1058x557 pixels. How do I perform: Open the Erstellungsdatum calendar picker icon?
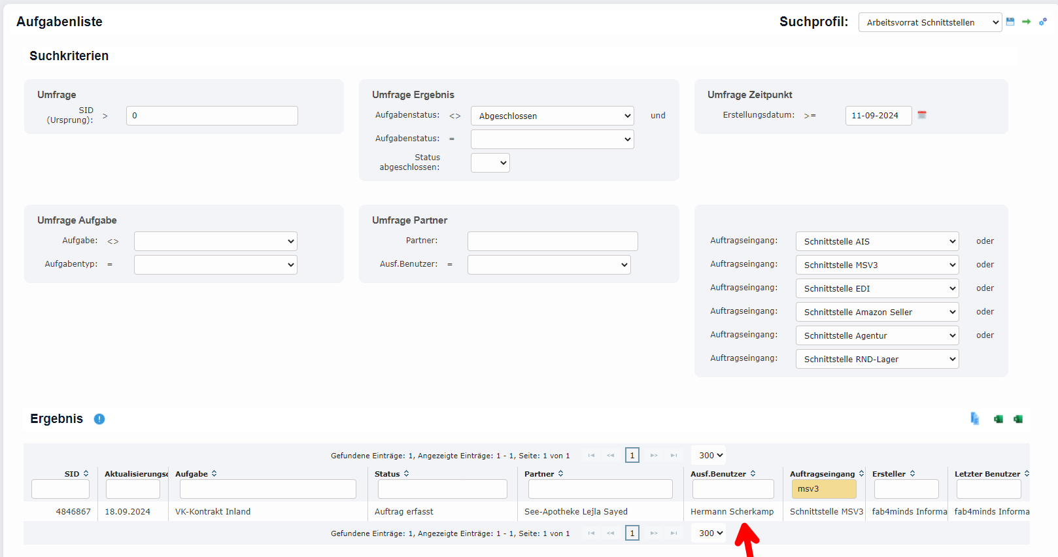tap(922, 115)
